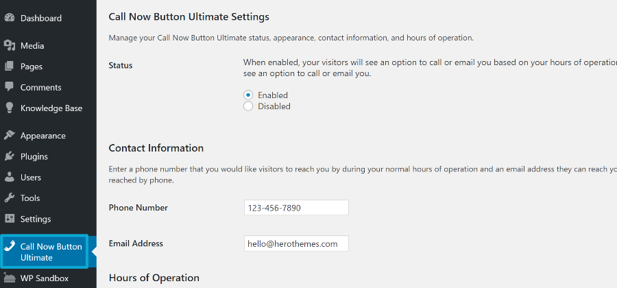
Task: Click the Contact Information heading
Action: pyautogui.click(x=156, y=148)
